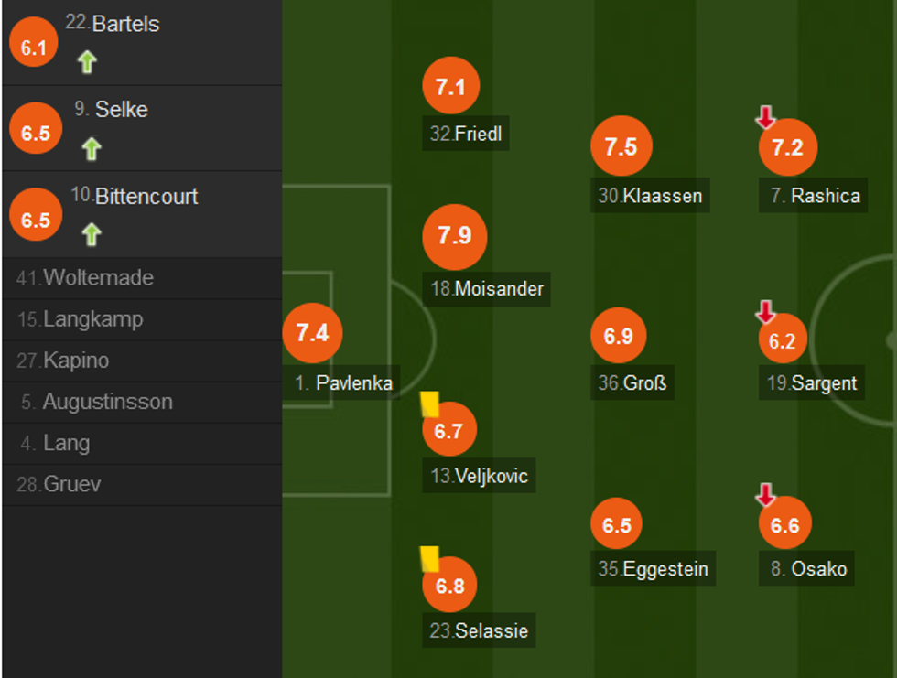The width and height of the screenshot is (897, 678).
Task: Click Veljkovic's yellow card icon
Action: pyautogui.click(x=428, y=404)
